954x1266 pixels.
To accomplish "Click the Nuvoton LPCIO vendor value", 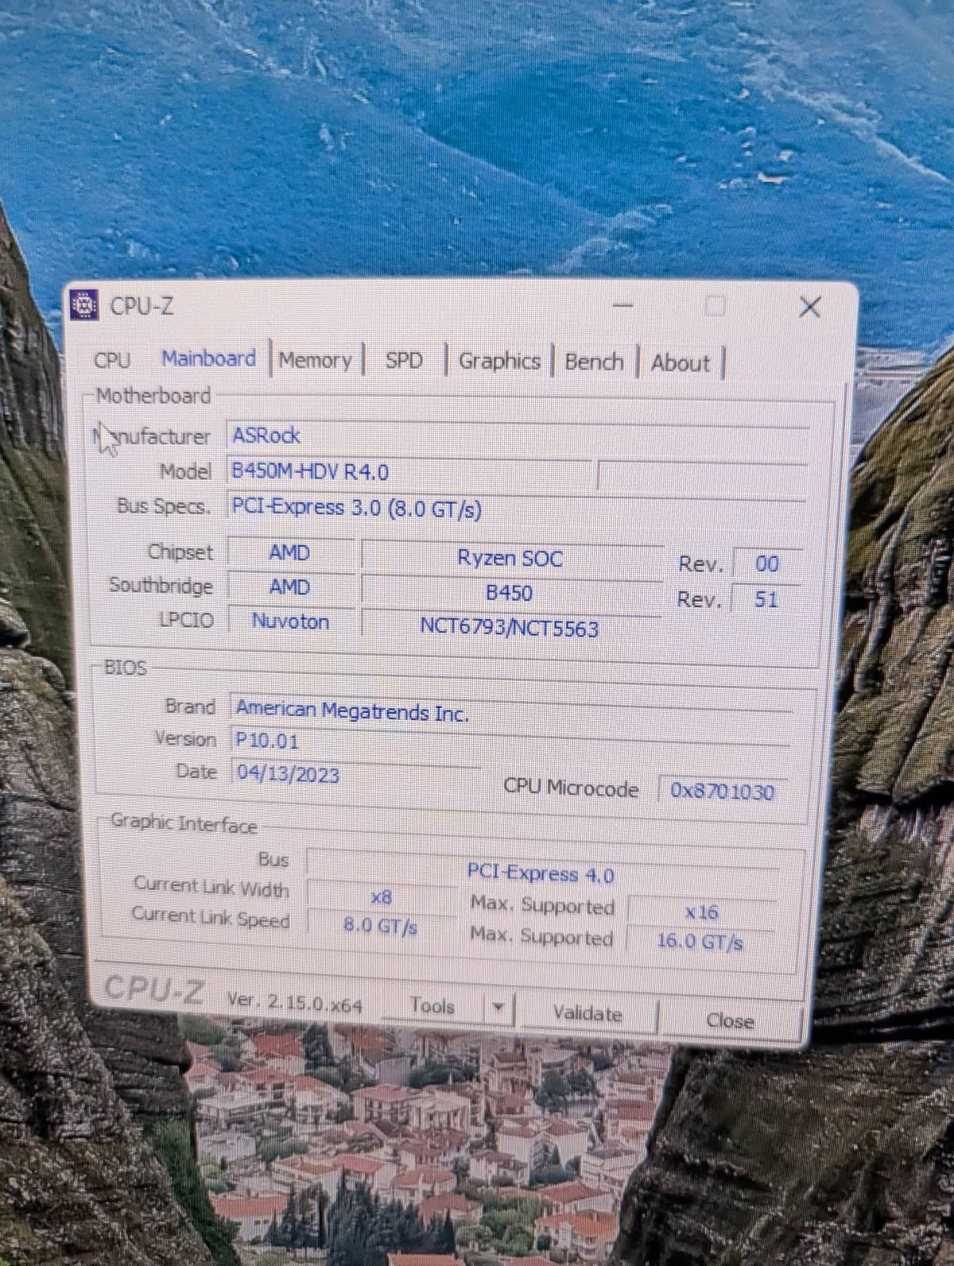I will click(x=291, y=621).
